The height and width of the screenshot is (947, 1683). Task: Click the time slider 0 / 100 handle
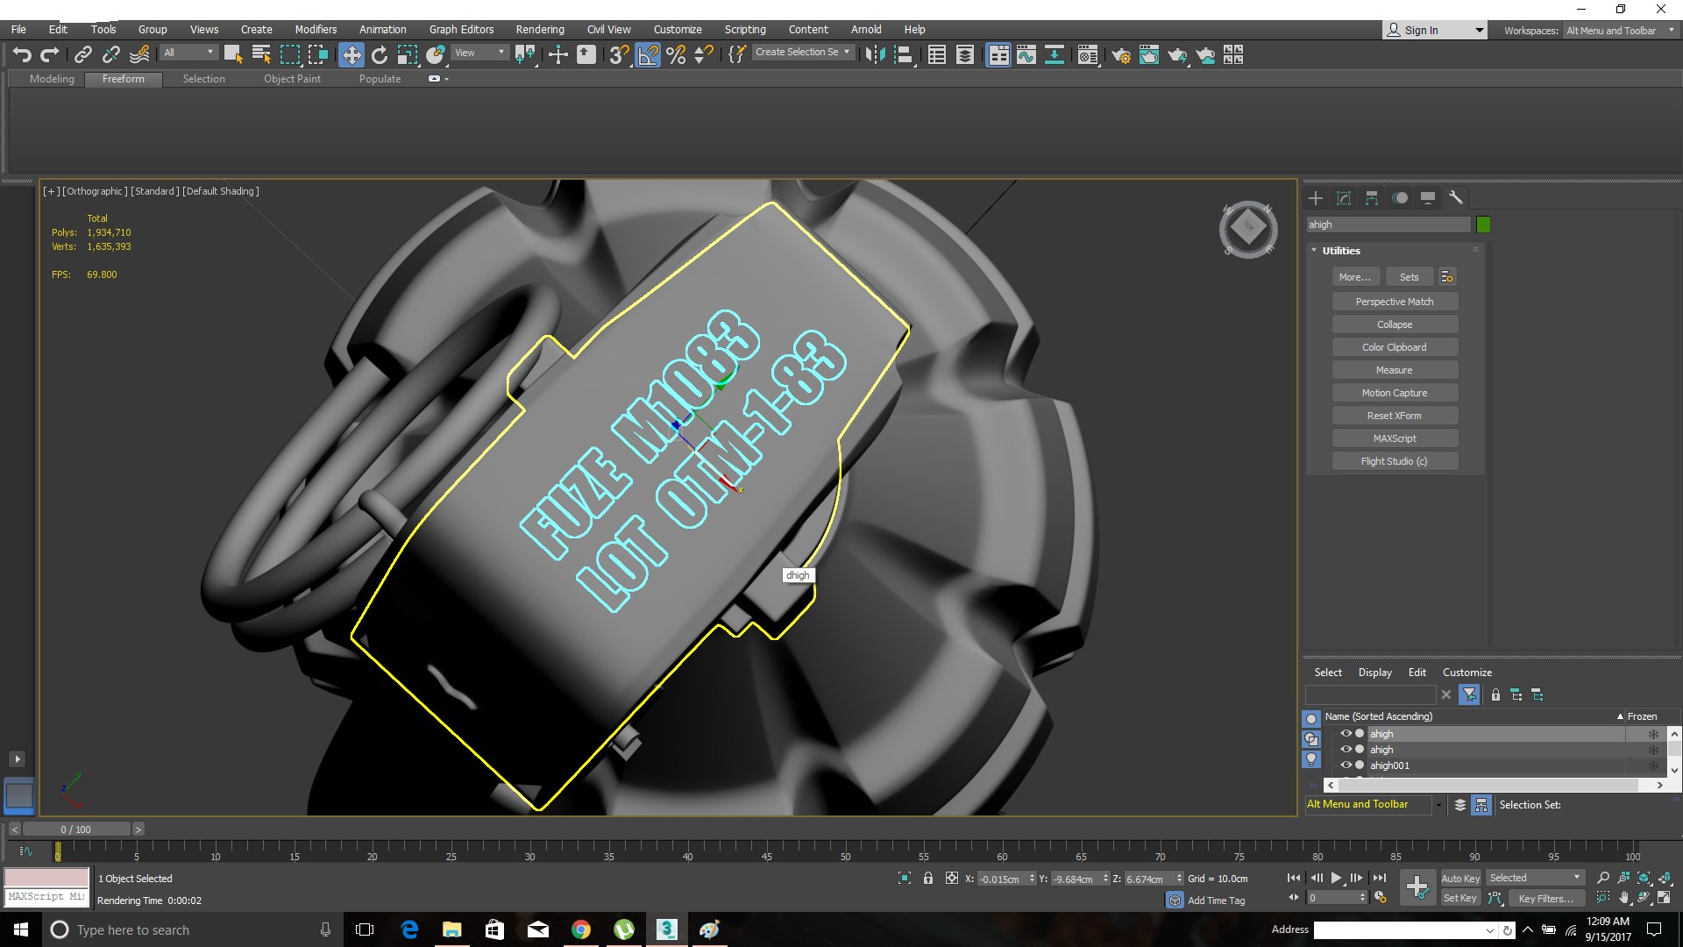(76, 829)
